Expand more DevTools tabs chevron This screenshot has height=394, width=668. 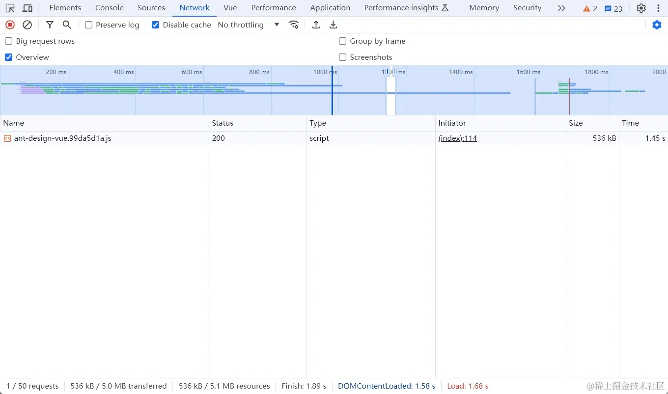click(561, 8)
